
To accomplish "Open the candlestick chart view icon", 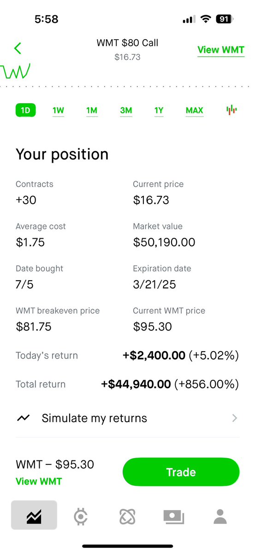I will (x=231, y=110).
